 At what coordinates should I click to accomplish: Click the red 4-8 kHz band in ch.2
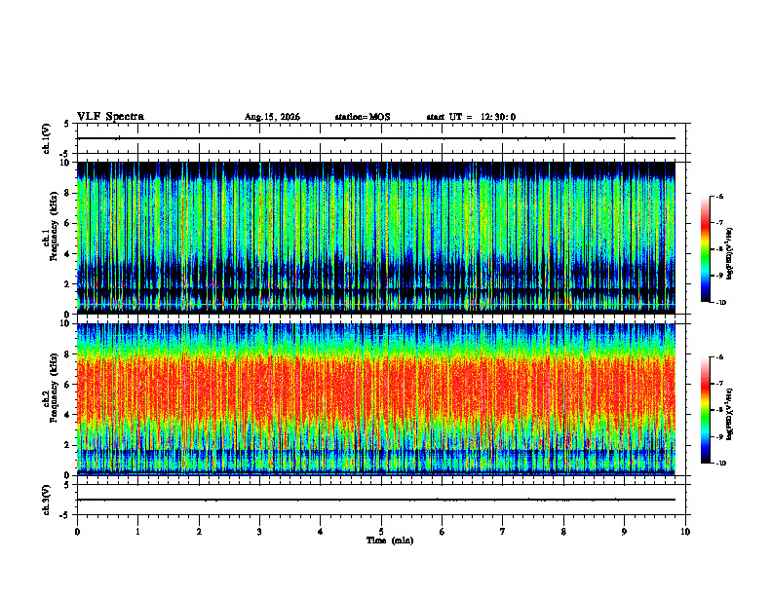[376, 387]
